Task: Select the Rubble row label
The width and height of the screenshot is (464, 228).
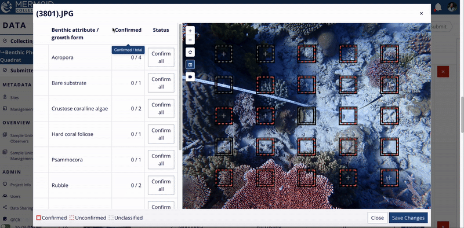Action: 60,186
